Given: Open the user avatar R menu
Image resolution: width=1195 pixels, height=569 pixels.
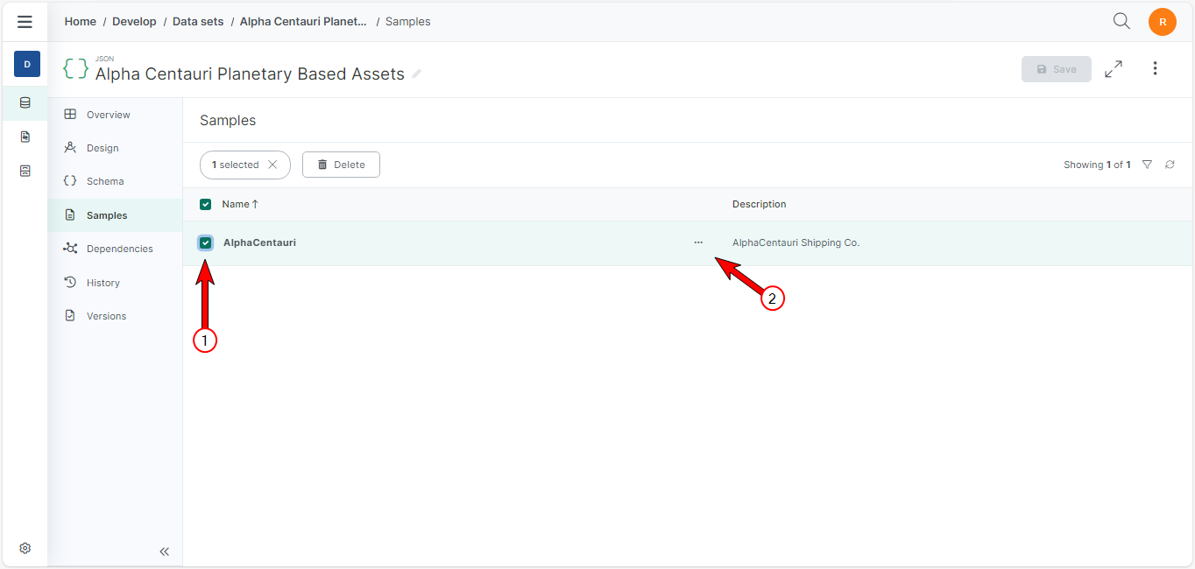Looking at the screenshot, I should tap(1163, 22).
